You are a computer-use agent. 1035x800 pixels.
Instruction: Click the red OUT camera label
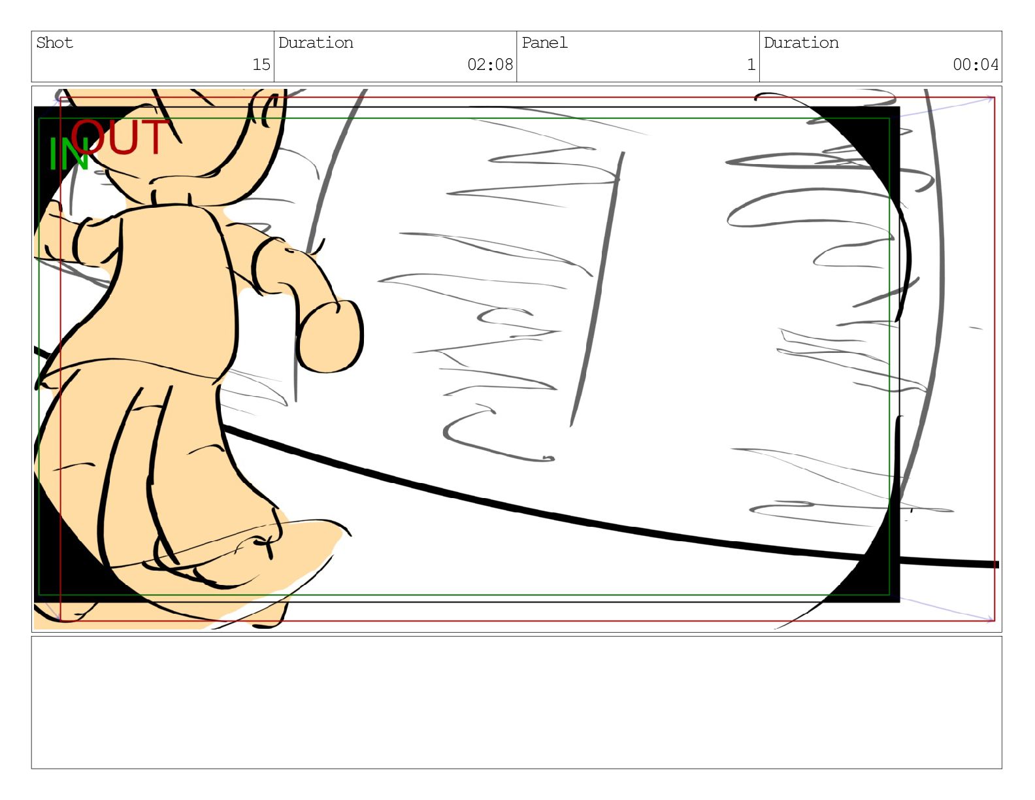pyautogui.click(x=121, y=137)
